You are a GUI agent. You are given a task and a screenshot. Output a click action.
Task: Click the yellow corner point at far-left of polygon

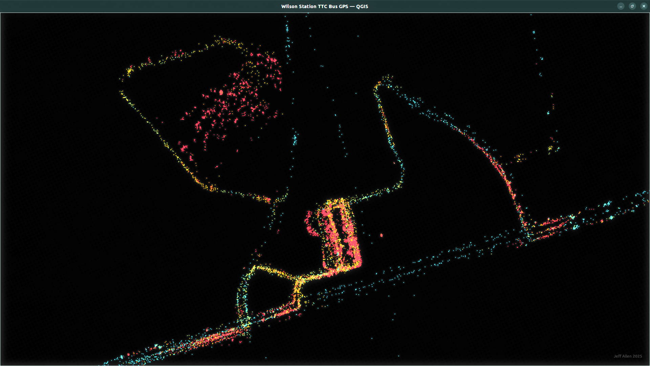pyautogui.click(x=129, y=71)
